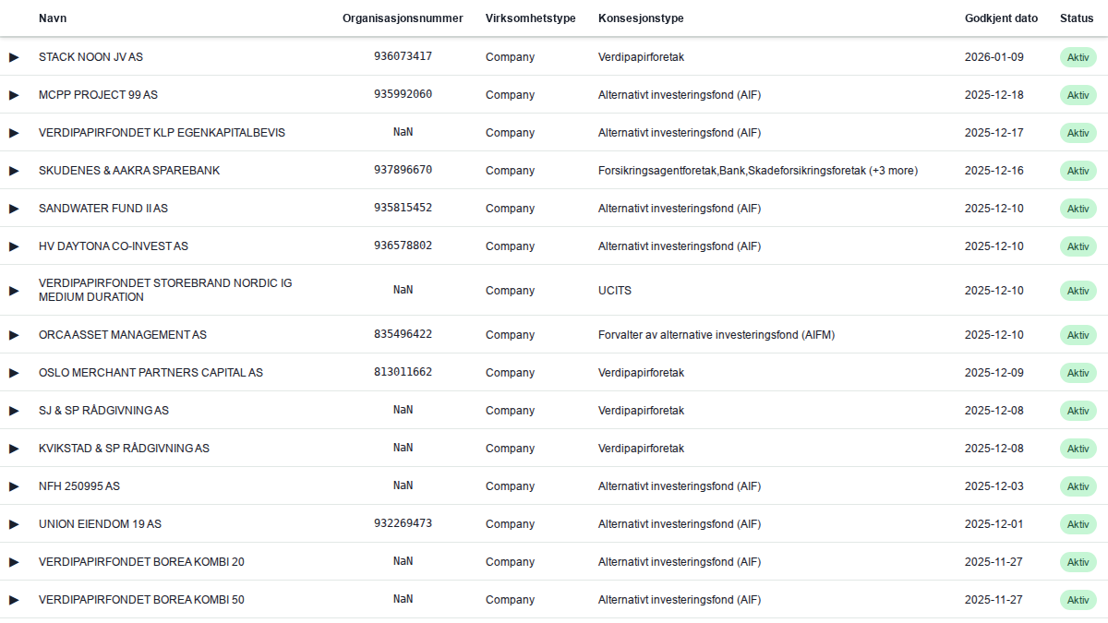Expand the MCPP PROJECT 99 AS row
This screenshot has height=623, width=1108.
(x=14, y=95)
